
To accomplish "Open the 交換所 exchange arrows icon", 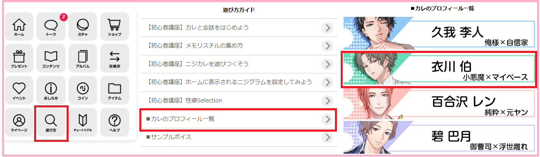I will pyautogui.click(x=115, y=58).
